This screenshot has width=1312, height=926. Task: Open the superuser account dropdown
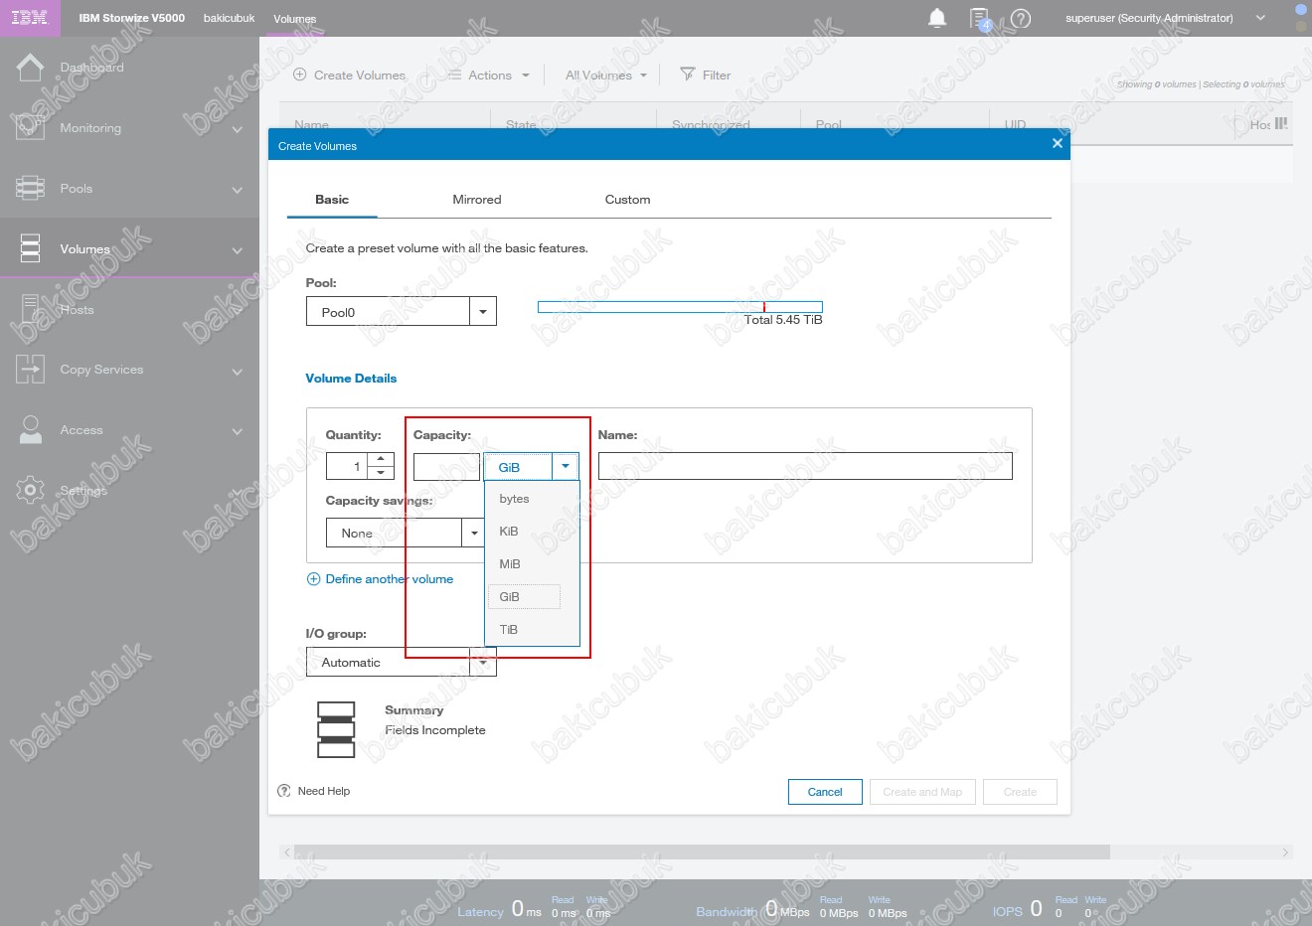[1260, 18]
